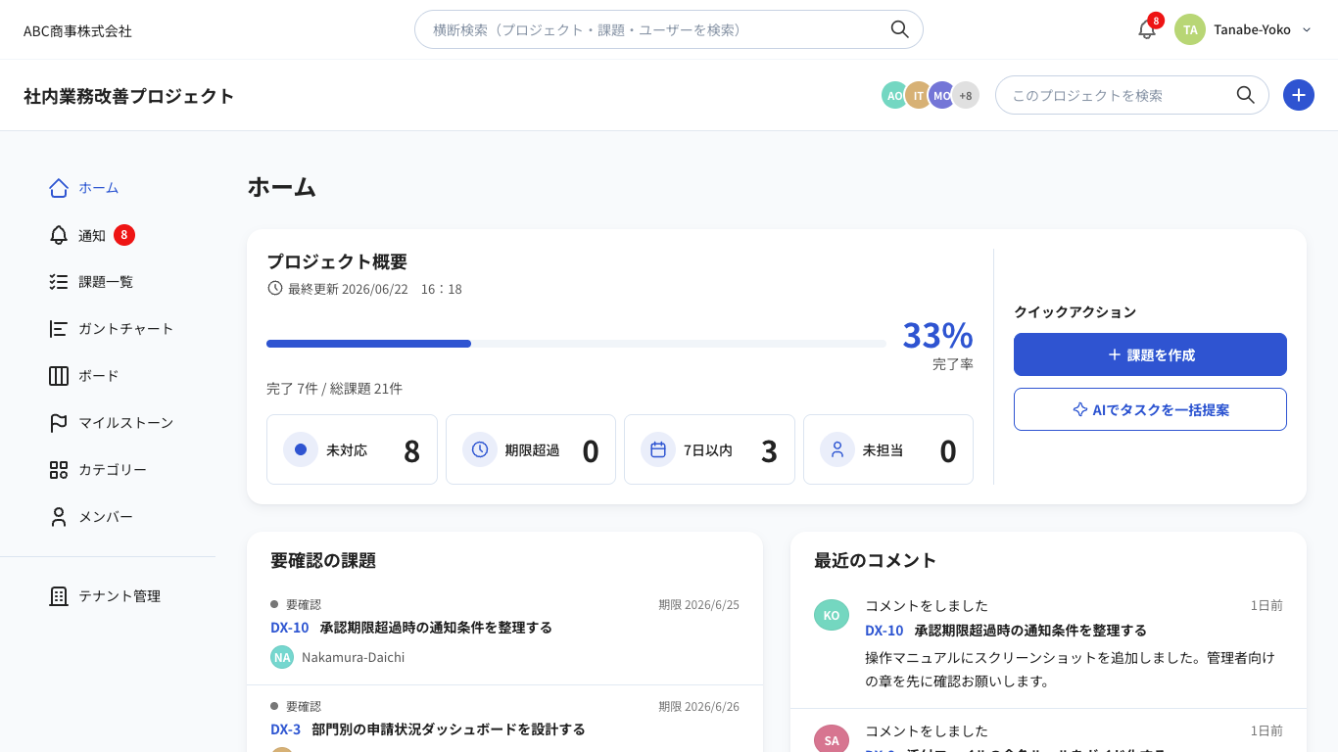Click ABC商事株式会社 company name
The height and width of the screenshot is (752, 1338).
tap(77, 30)
